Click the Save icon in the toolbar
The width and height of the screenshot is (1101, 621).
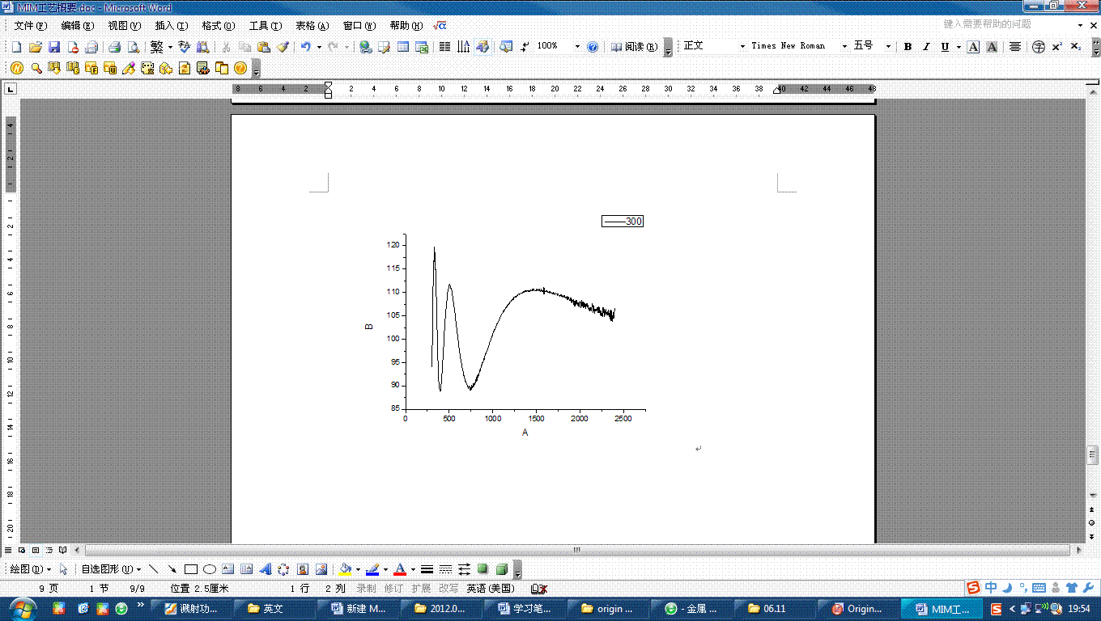coord(54,47)
